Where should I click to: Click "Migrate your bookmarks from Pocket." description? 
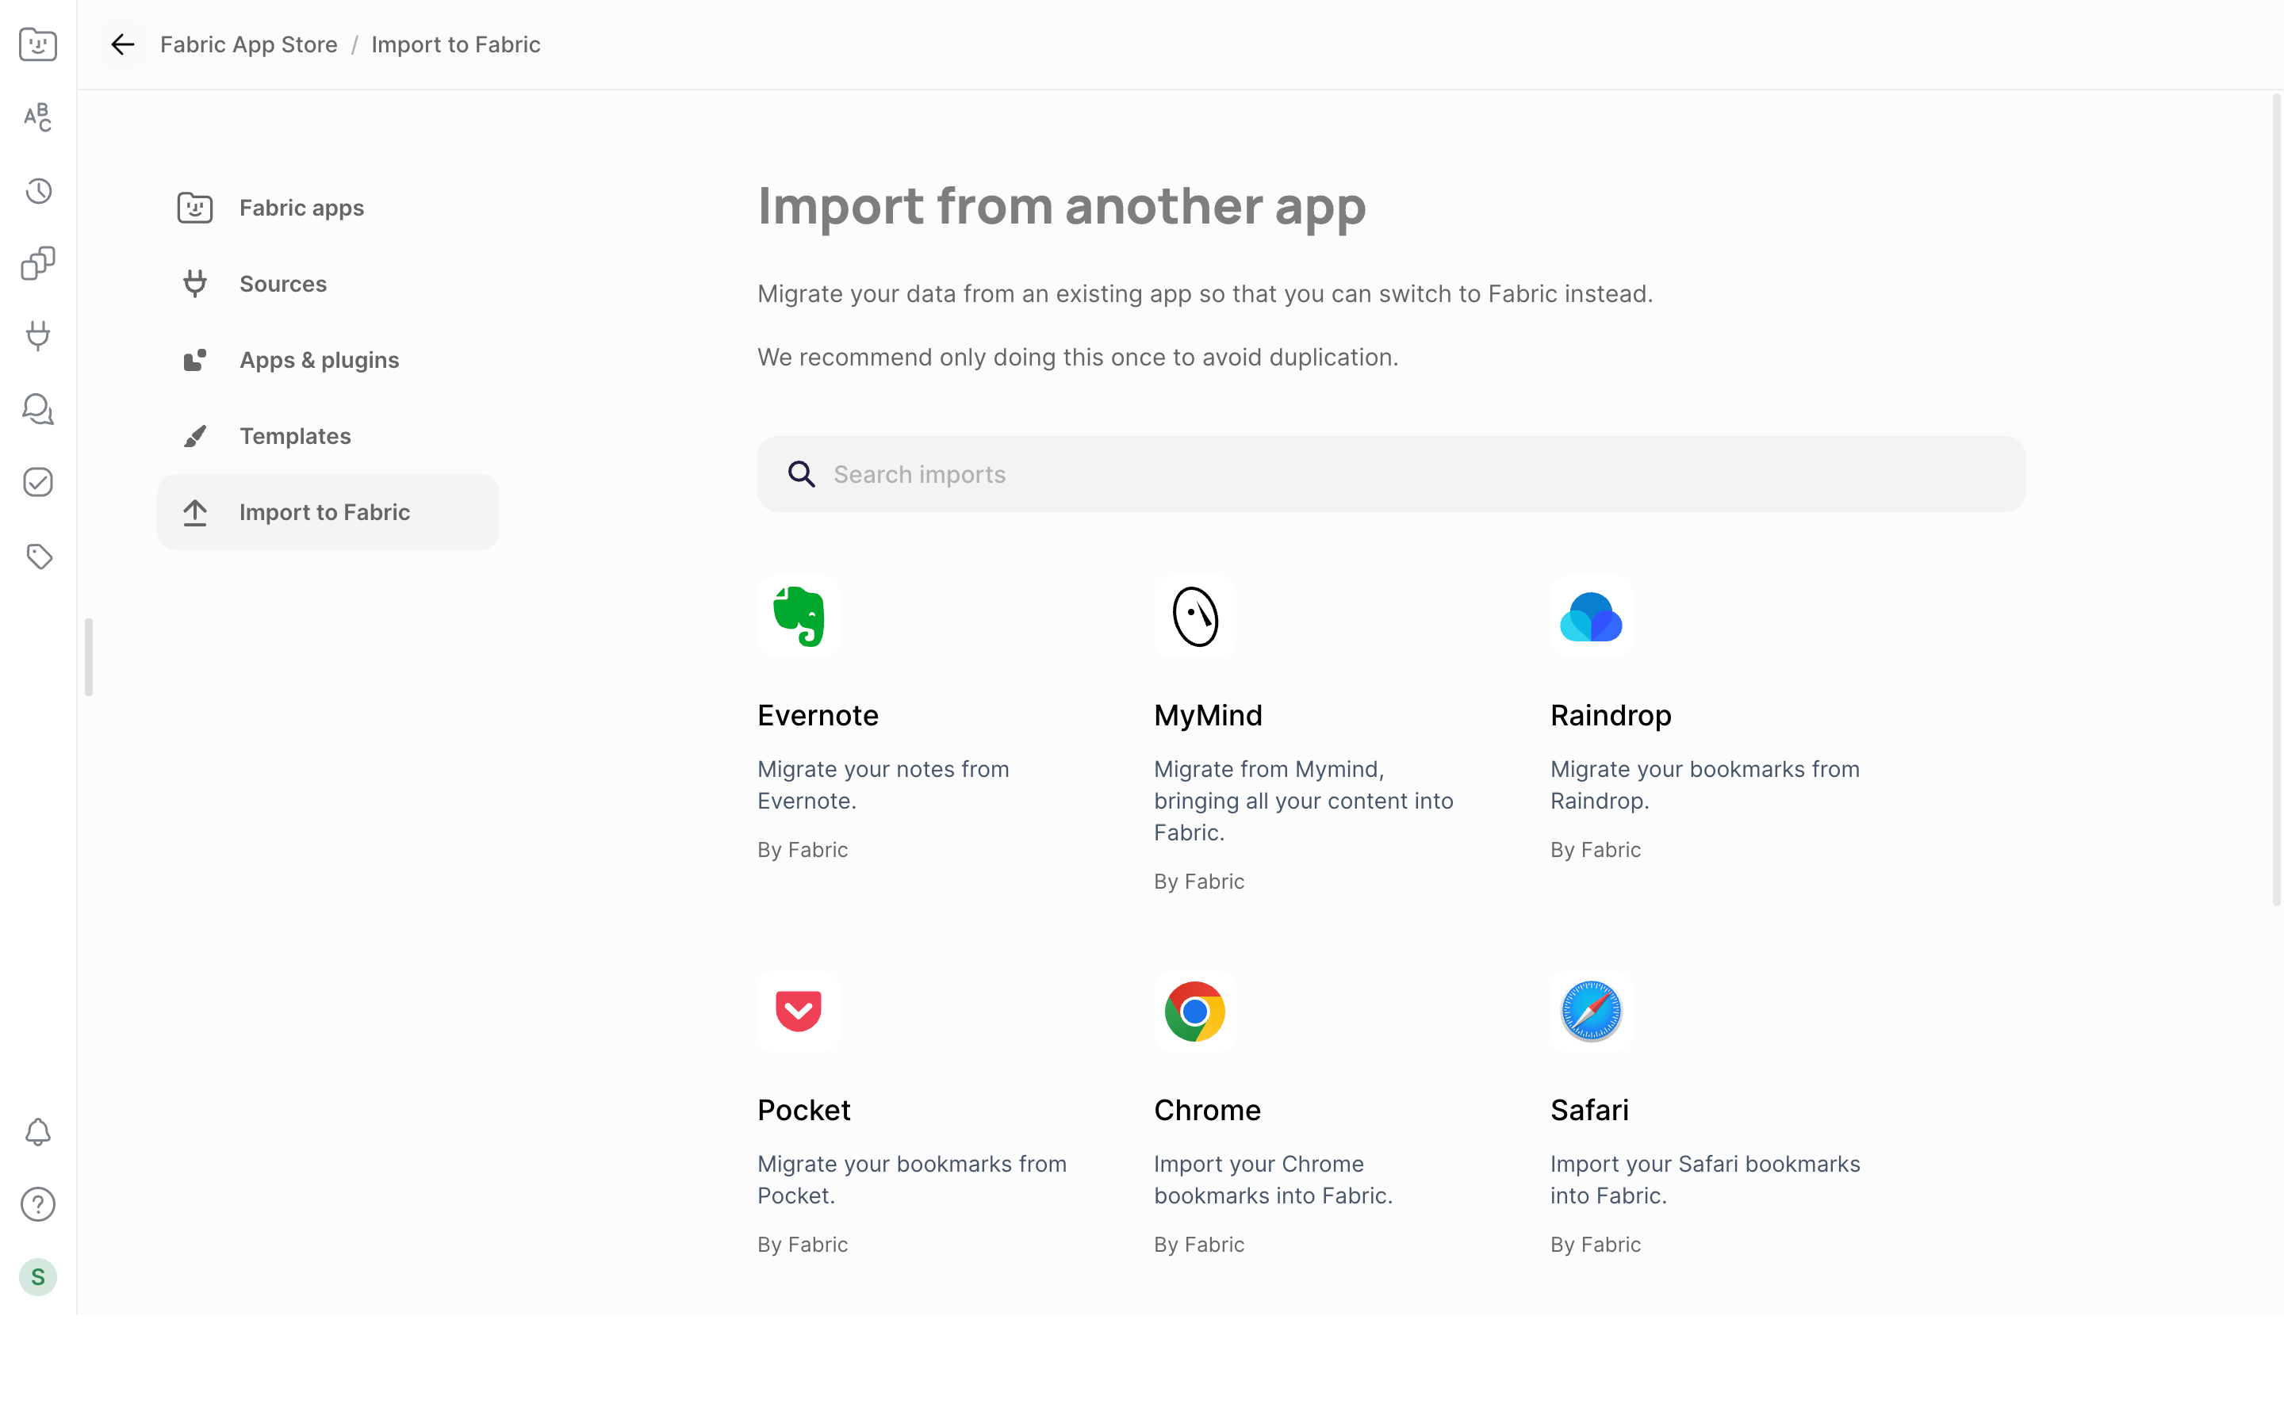[912, 1180]
